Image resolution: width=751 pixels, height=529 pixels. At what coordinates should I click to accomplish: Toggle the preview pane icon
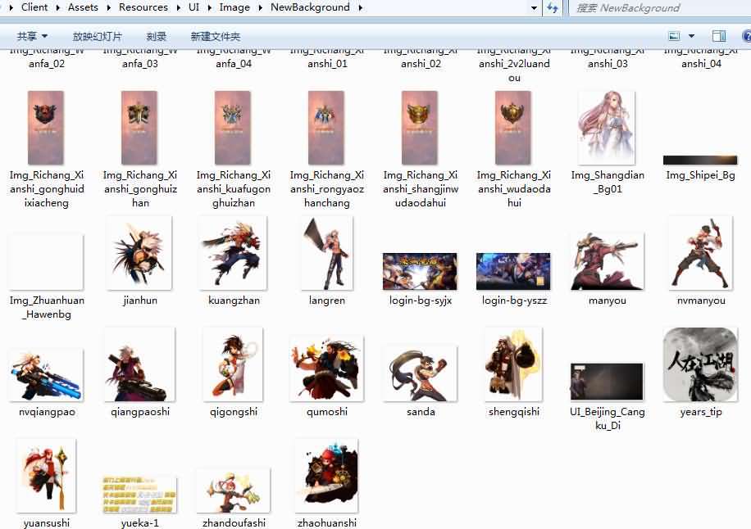tap(719, 36)
